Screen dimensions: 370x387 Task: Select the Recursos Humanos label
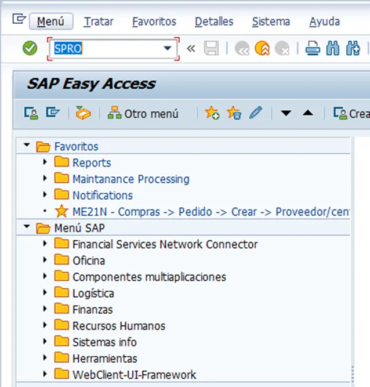(119, 326)
